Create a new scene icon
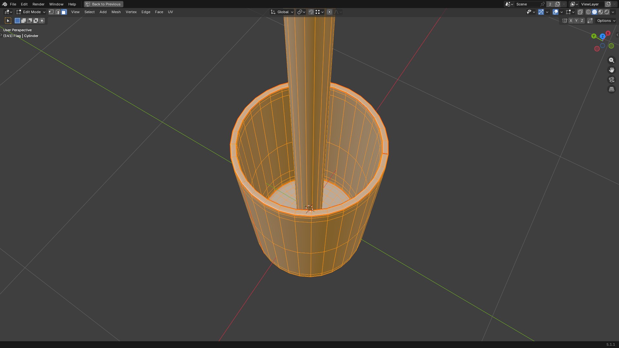 (557, 4)
